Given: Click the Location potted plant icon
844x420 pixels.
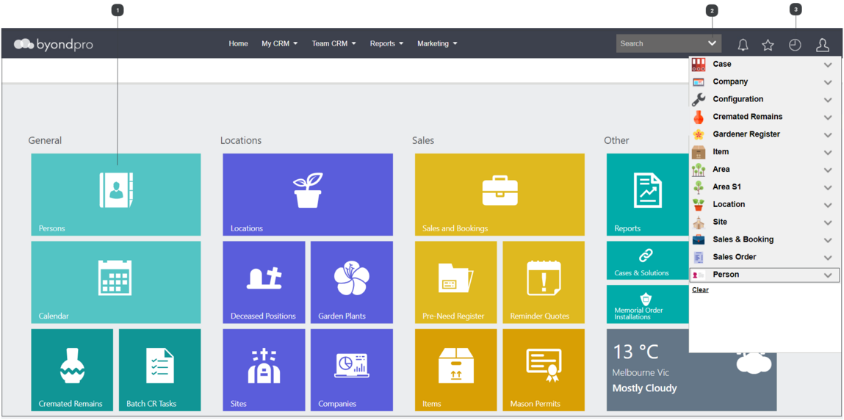Looking at the screenshot, I should tap(699, 205).
